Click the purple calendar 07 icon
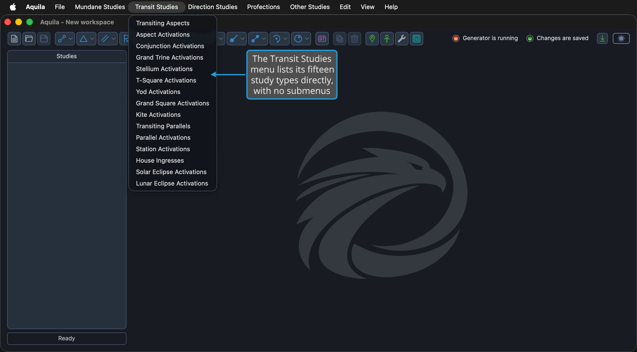The width and height of the screenshot is (637, 352). [x=322, y=39]
